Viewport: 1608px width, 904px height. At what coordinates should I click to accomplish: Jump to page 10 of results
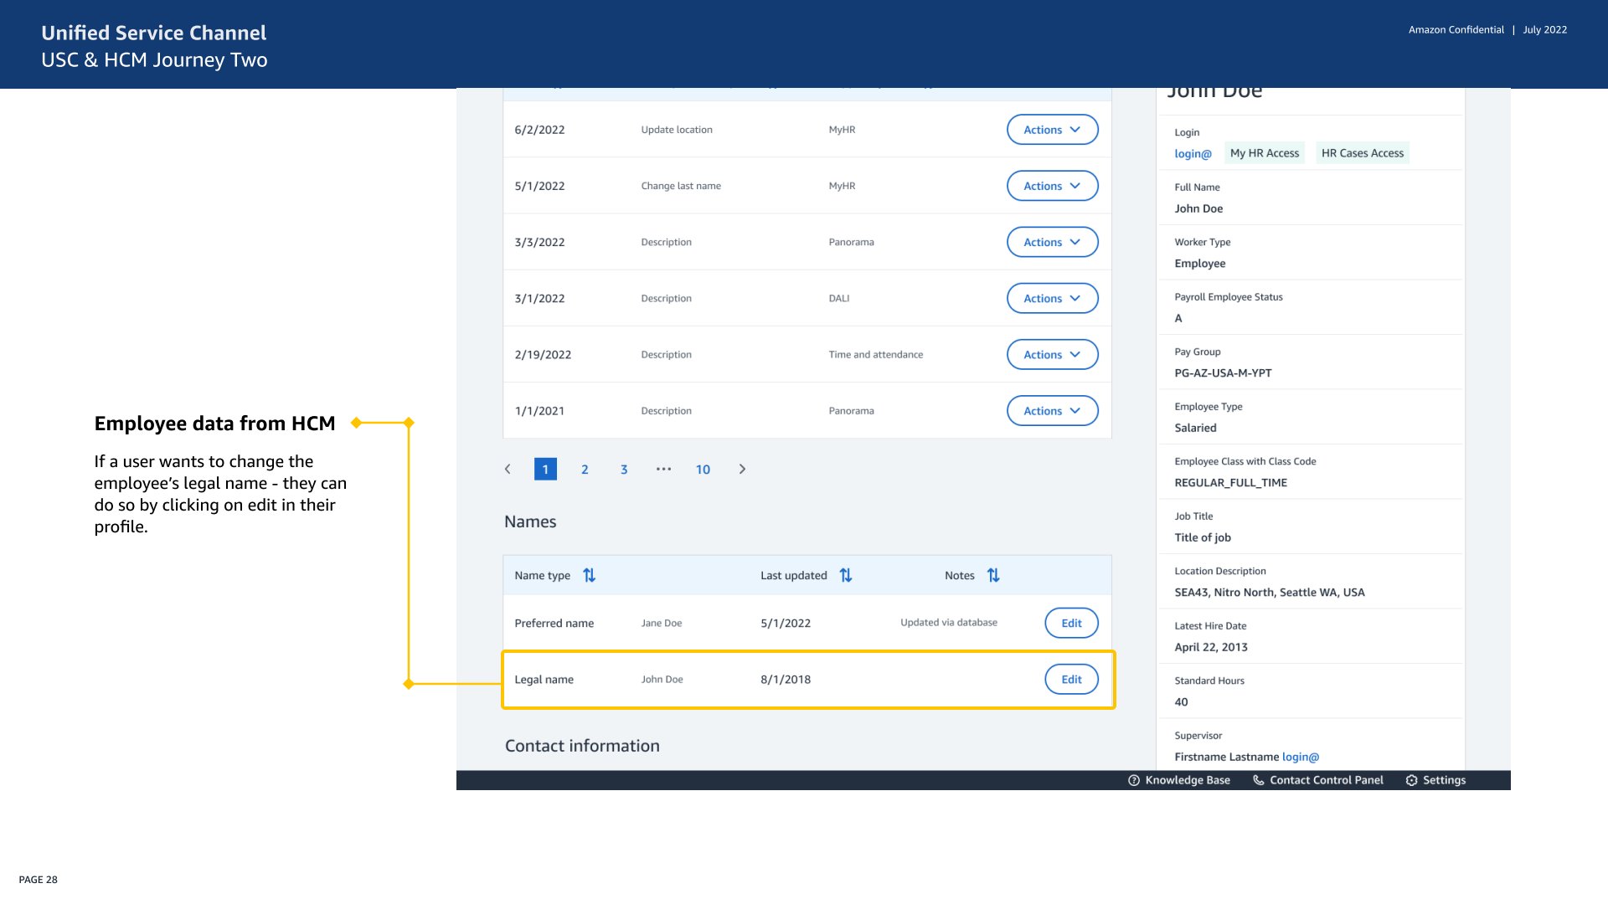coord(703,470)
